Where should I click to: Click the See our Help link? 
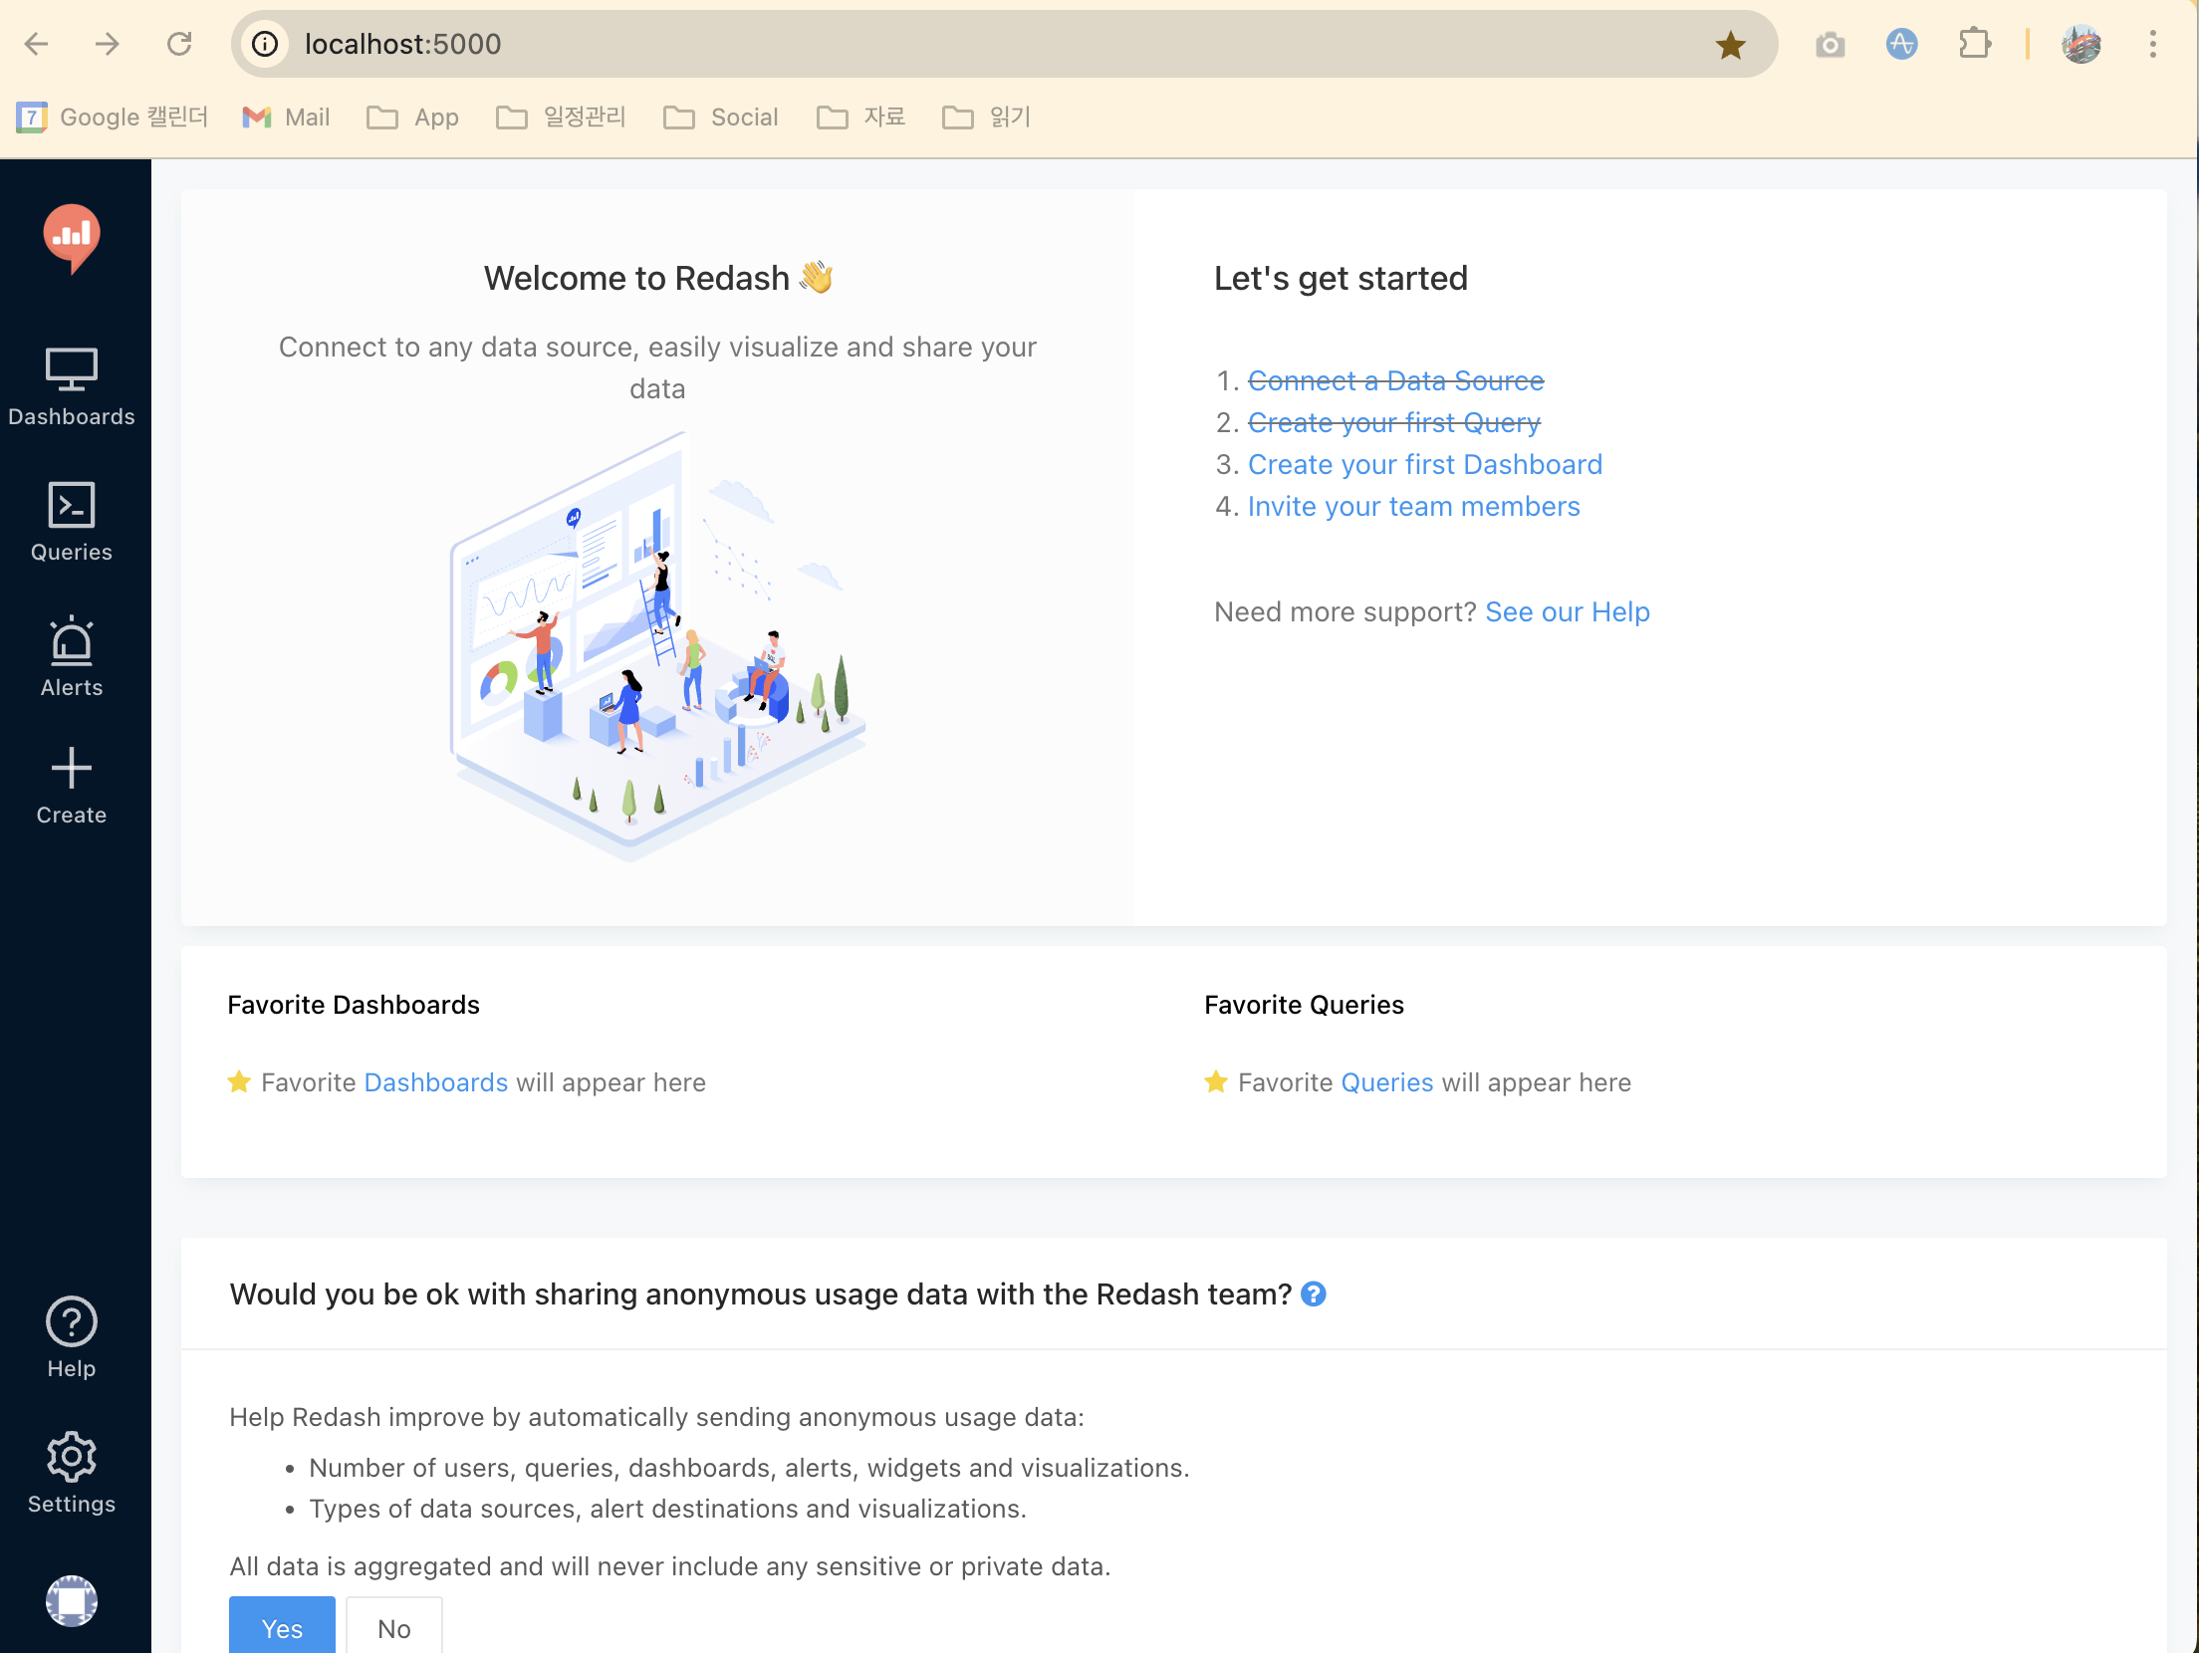pos(1567,611)
